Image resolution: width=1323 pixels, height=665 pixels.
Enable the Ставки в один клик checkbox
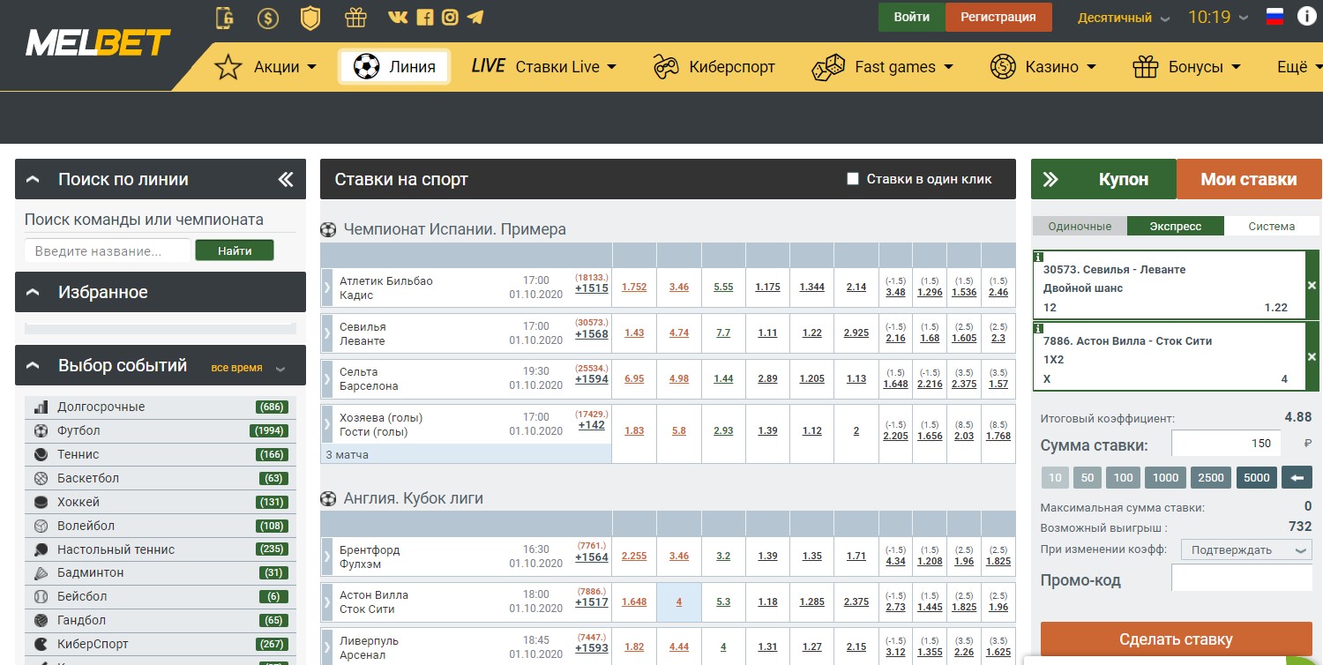point(853,179)
